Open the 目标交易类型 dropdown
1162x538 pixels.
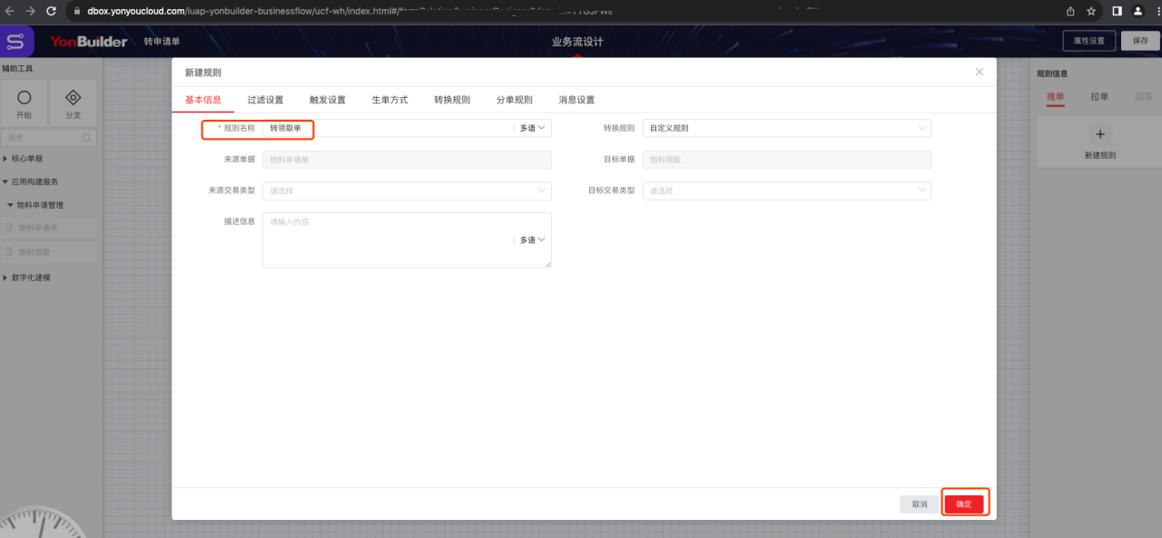coord(787,191)
